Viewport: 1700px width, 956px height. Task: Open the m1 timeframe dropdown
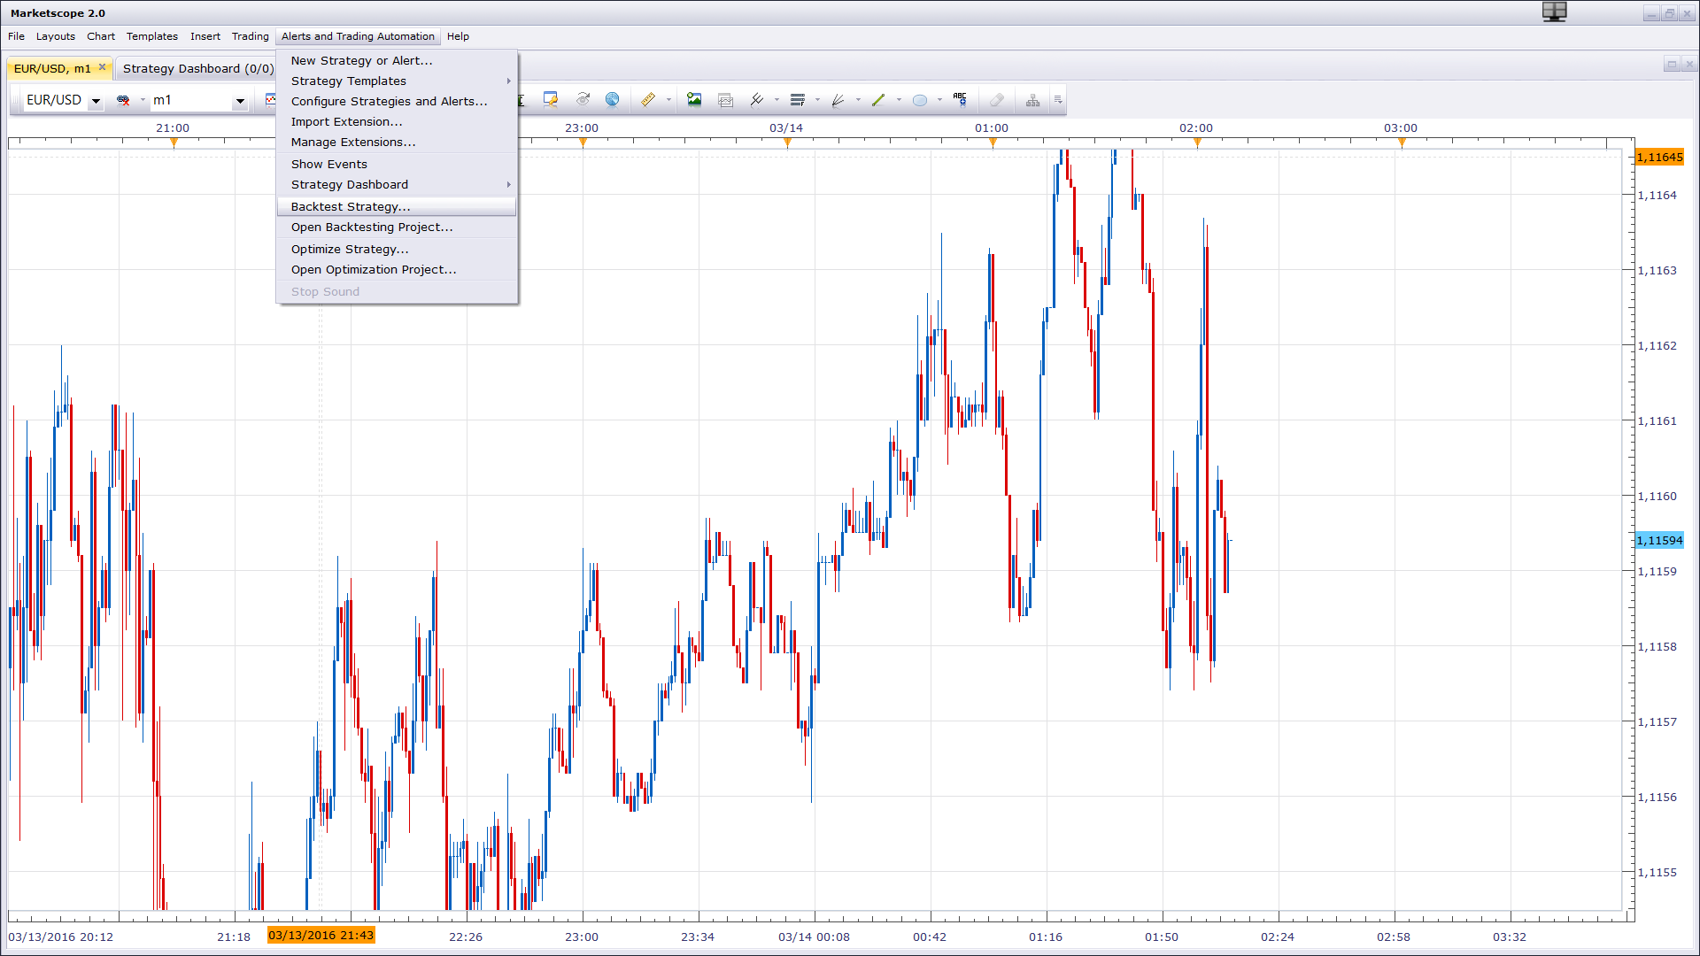(240, 101)
